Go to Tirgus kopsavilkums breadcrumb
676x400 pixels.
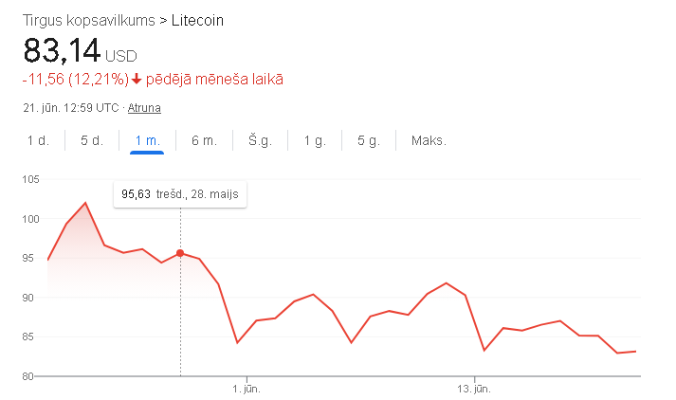pyautogui.click(x=89, y=21)
